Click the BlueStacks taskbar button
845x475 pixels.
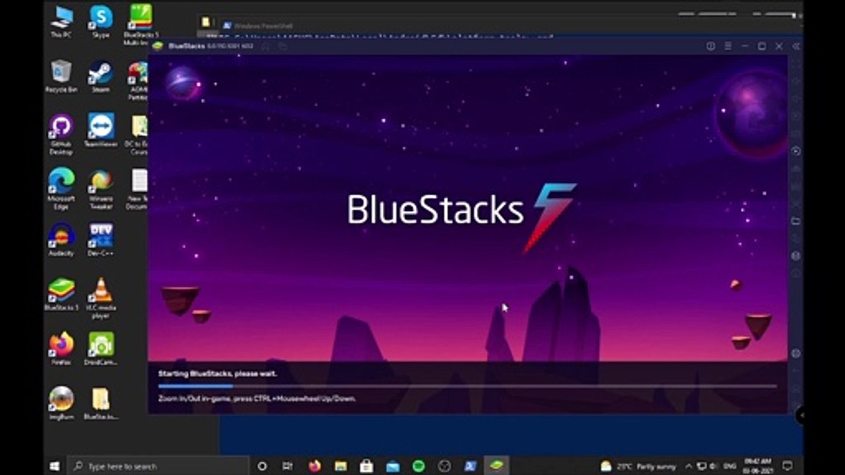tap(496, 466)
